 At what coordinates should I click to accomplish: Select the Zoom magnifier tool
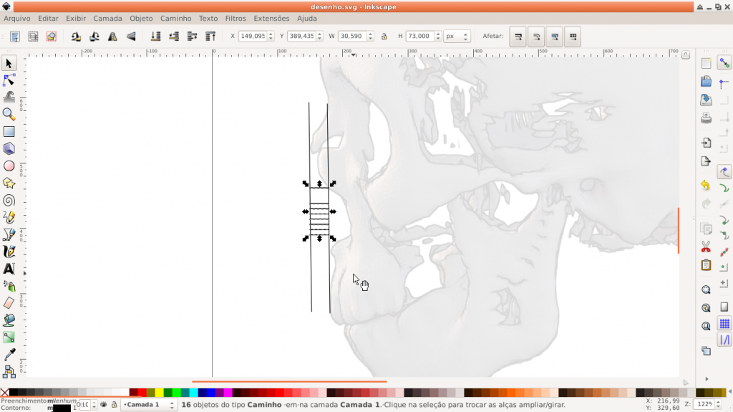tap(9, 114)
